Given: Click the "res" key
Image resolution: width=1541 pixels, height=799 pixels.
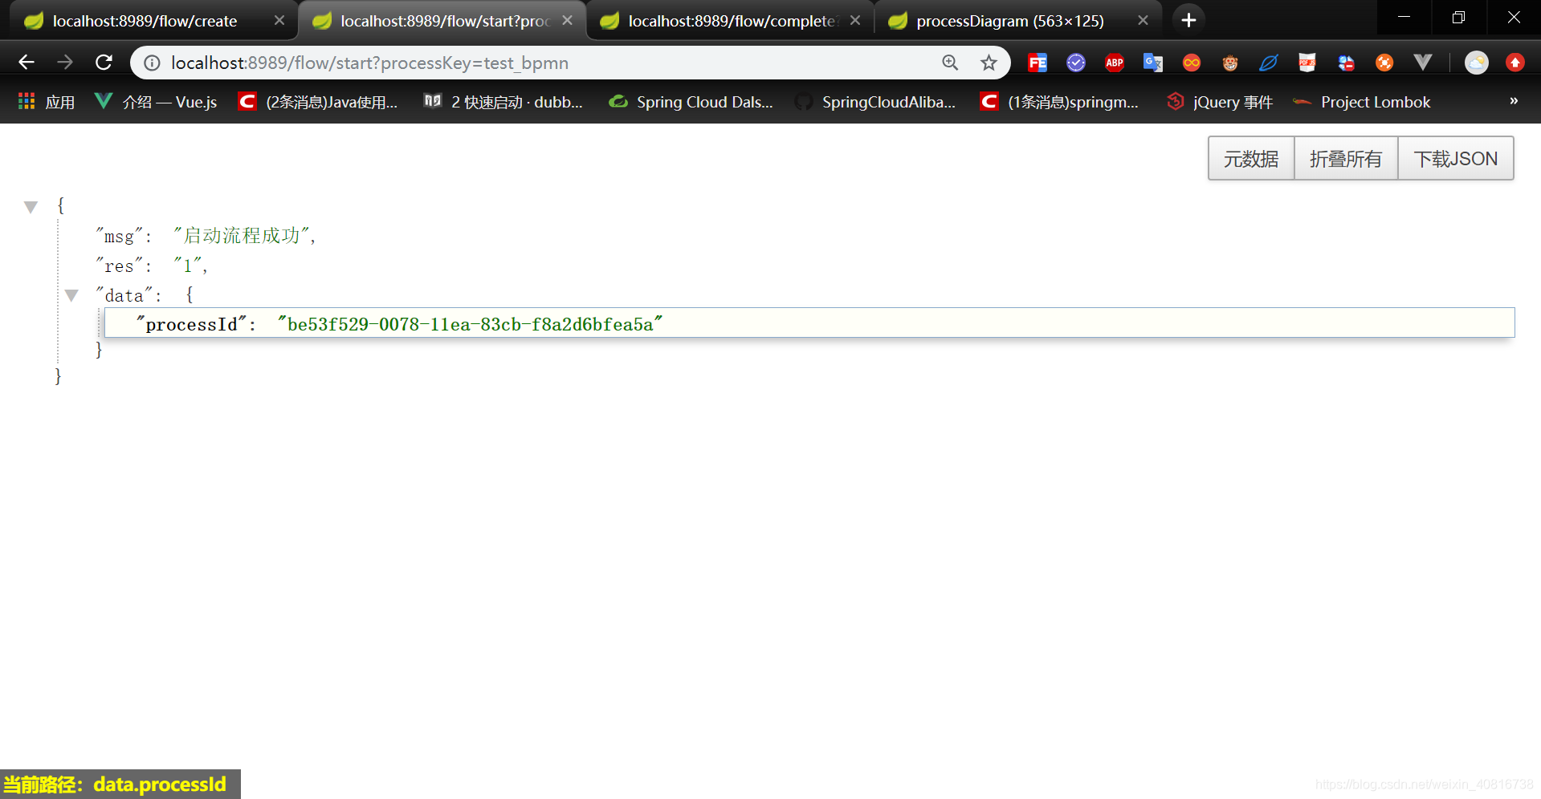Looking at the screenshot, I should coord(120,266).
